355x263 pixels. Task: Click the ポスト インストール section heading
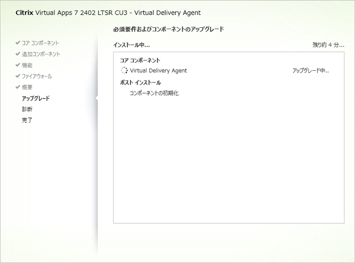140,82
